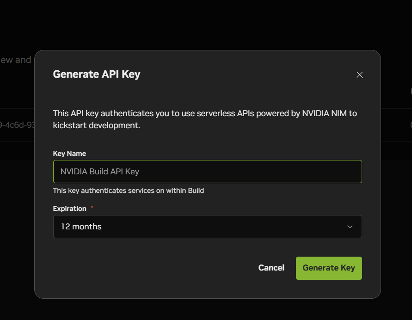The image size is (412, 320).
Task: Click the description mentioning NVIDIA NIM
Action: click(205, 119)
